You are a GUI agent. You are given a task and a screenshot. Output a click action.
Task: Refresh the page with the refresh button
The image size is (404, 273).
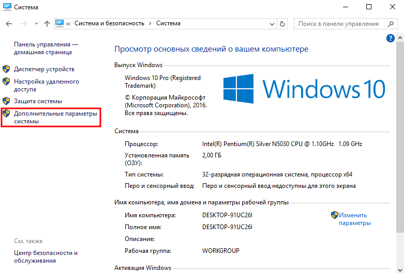tap(282, 24)
